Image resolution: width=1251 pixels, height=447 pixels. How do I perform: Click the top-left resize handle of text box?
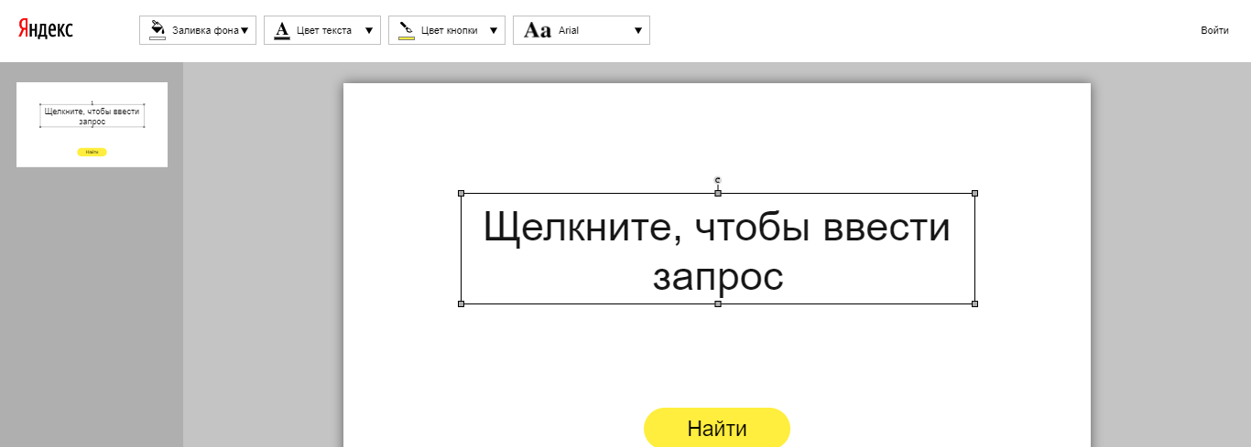[461, 194]
